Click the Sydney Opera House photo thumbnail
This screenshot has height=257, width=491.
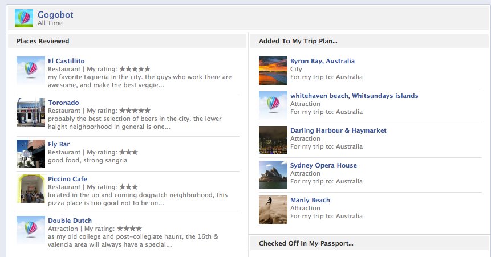click(273, 175)
